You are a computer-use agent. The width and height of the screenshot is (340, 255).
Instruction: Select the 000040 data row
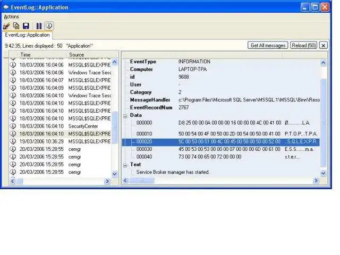tap(221, 157)
